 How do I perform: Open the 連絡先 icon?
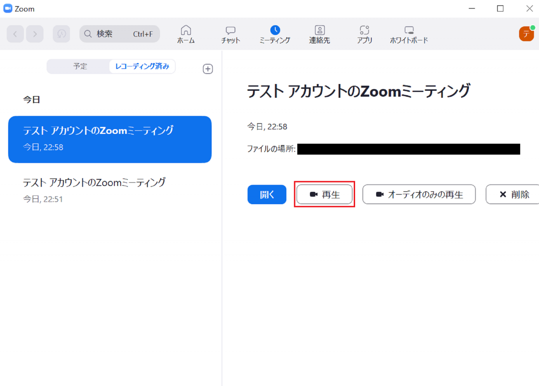click(x=319, y=34)
